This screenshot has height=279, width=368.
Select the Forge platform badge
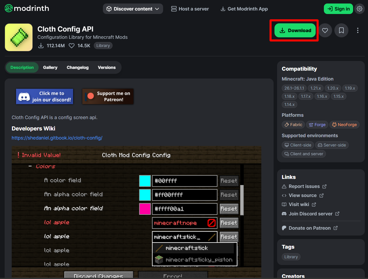click(317, 125)
